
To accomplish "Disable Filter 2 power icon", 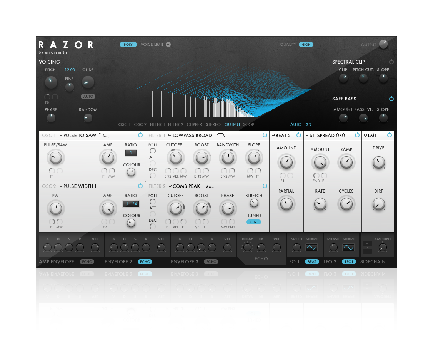I will 265,186.
